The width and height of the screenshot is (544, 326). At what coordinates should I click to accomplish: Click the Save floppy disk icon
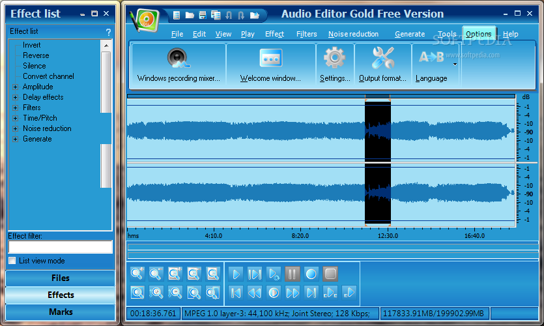point(202,15)
